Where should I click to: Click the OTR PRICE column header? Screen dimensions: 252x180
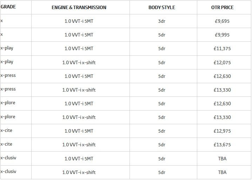coord(222,7)
